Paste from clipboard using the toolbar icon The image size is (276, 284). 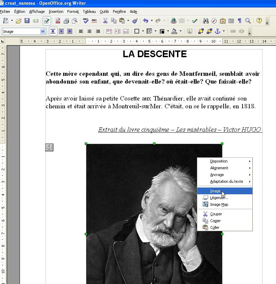tap(122, 21)
